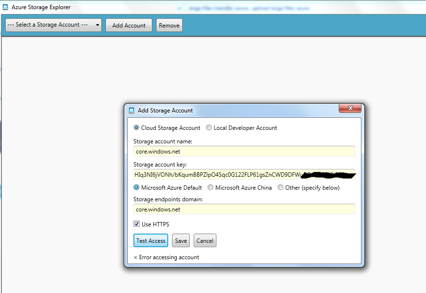Click the 'Error accessing account' message
426x293 pixels.
[x=169, y=257]
